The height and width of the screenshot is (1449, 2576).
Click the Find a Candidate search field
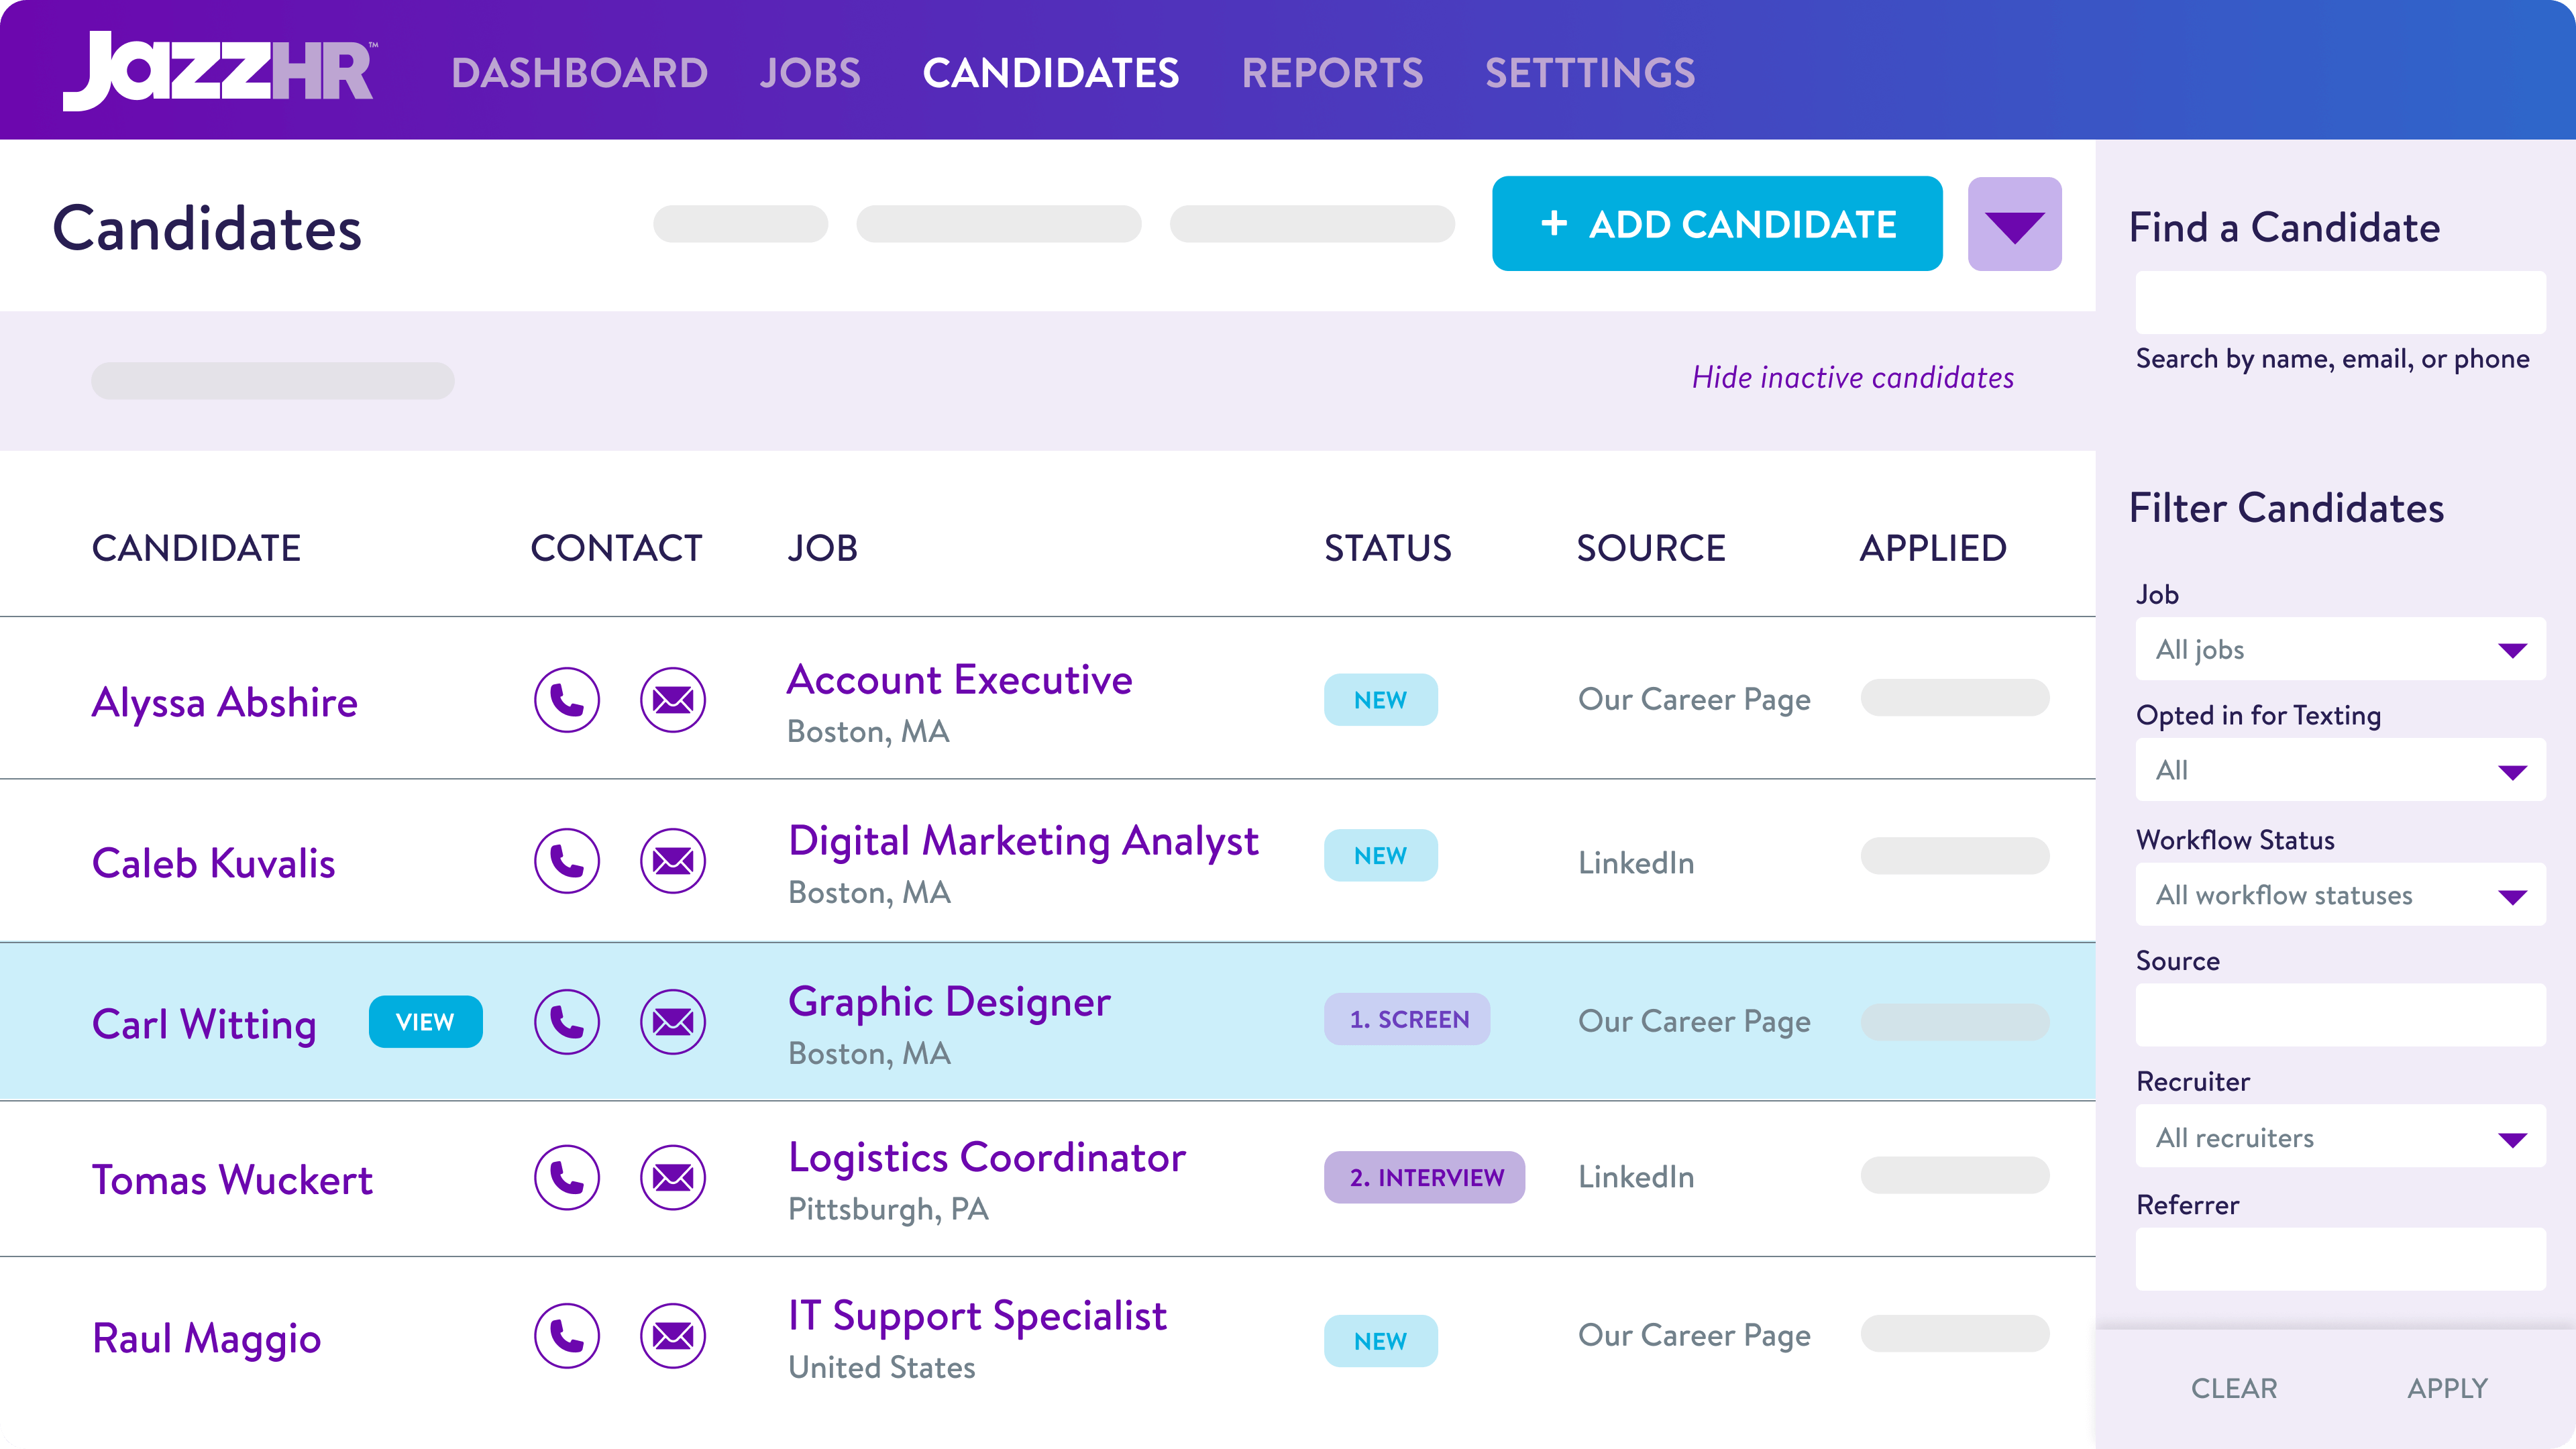click(2340, 302)
